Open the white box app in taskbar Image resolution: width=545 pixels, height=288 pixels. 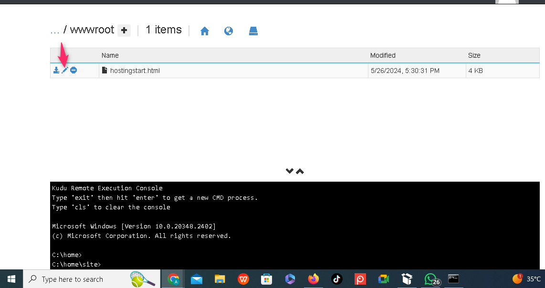pos(407,279)
